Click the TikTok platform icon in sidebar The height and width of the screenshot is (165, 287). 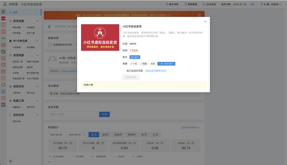tap(3, 51)
